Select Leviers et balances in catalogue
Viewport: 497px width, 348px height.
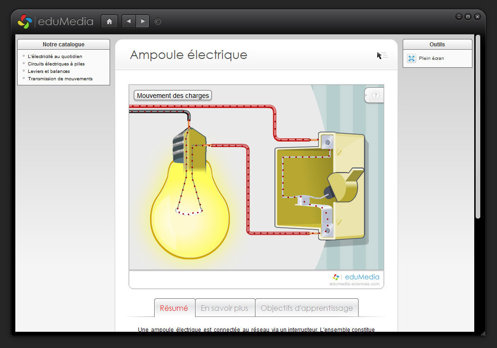point(49,71)
